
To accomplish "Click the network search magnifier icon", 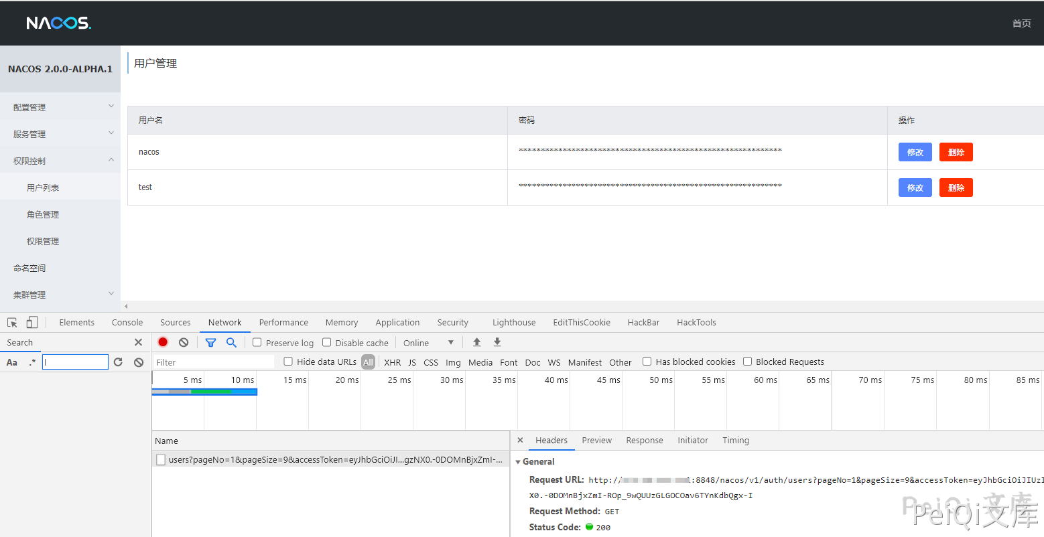I will tap(231, 342).
